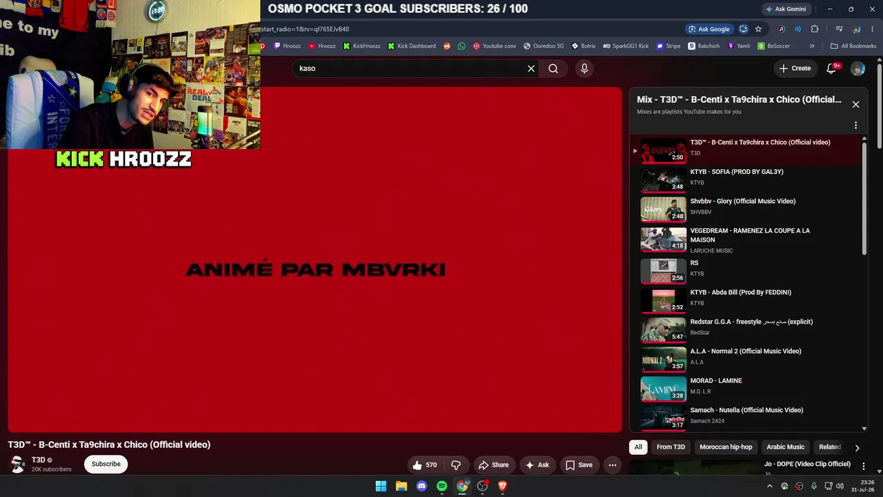Open 'Samach - Nutella' video title

(x=746, y=410)
